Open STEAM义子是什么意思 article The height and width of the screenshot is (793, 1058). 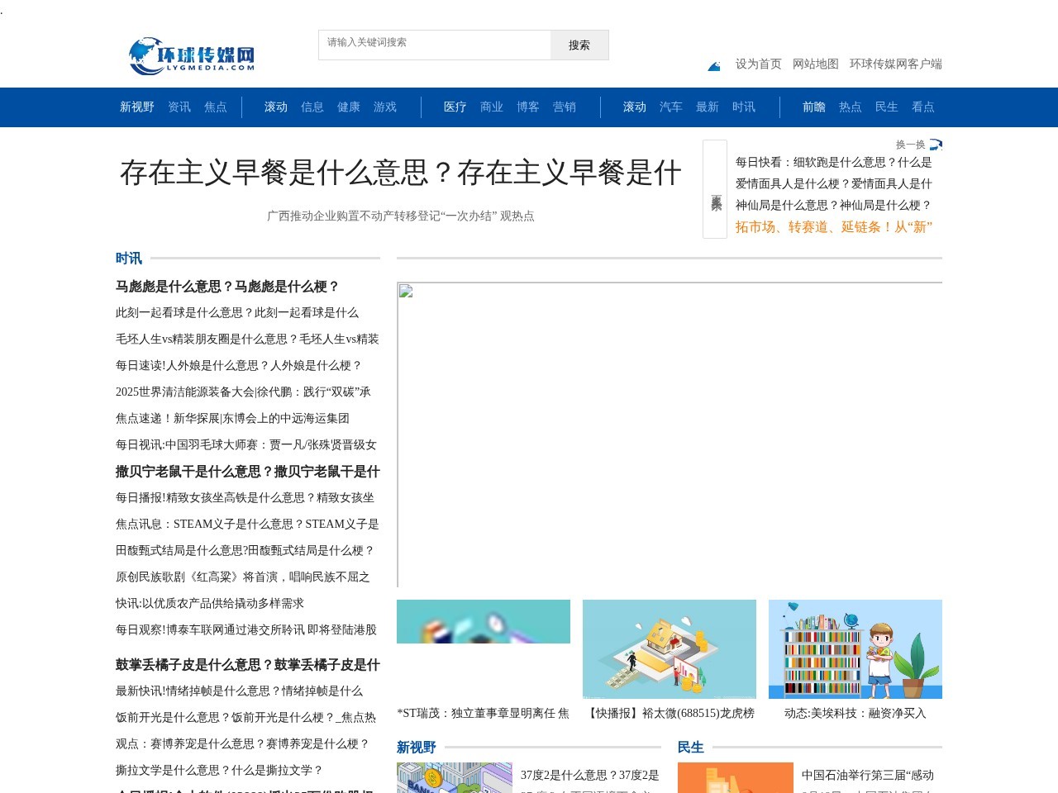tap(247, 524)
